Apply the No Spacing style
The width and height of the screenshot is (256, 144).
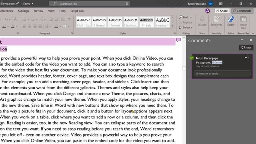pyautogui.click(x=131, y=22)
